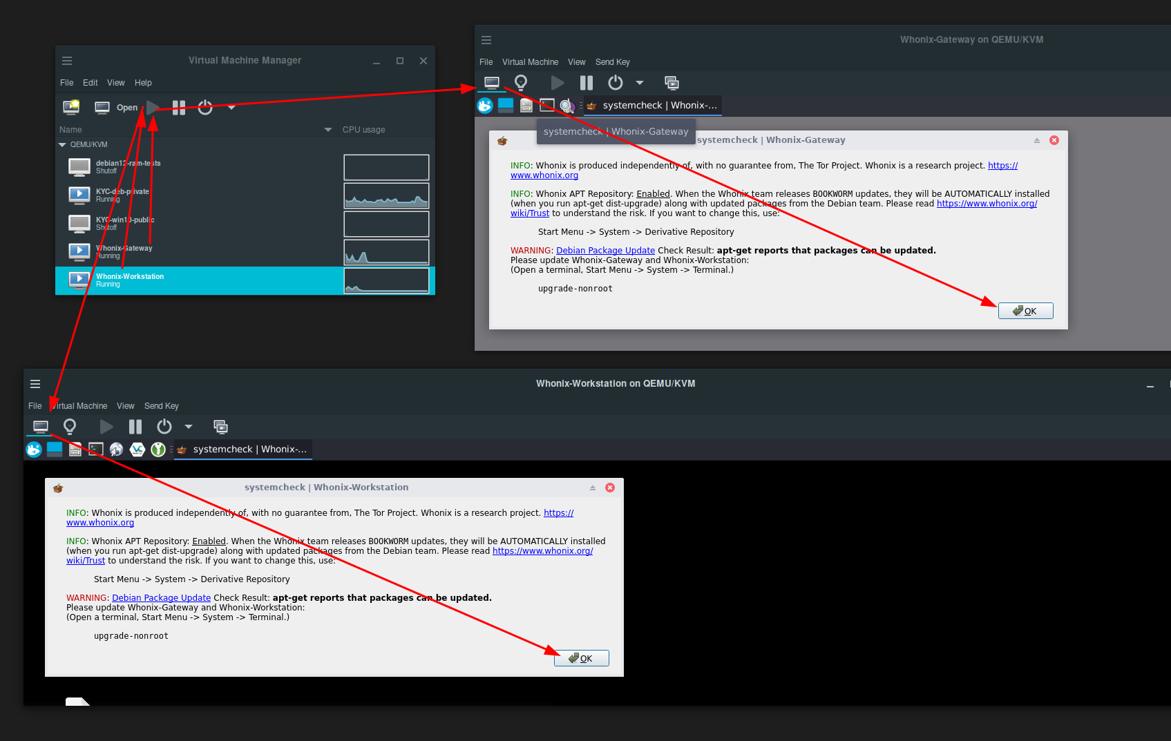Click the systemcheck taskbar entry in Whonix-Workstation
Image resolution: width=1171 pixels, height=741 pixels.
pyautogui.click(x=242, y=450)
